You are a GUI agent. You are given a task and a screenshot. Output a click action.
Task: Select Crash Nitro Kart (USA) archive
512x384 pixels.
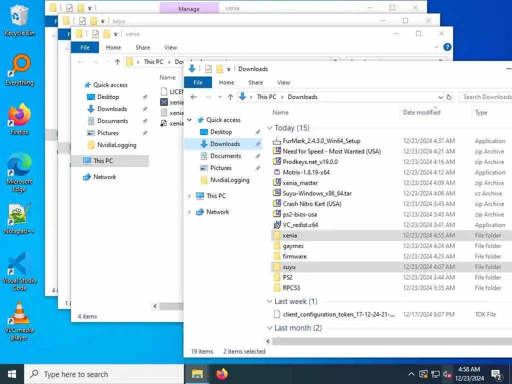tap(312, 204)
